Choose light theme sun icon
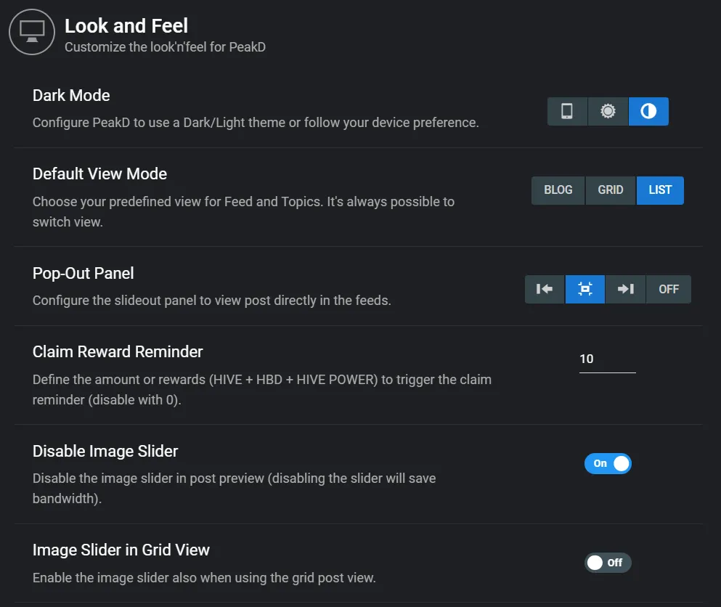The height and width of the screenshot is (607, 721). [x=608, y=111]
